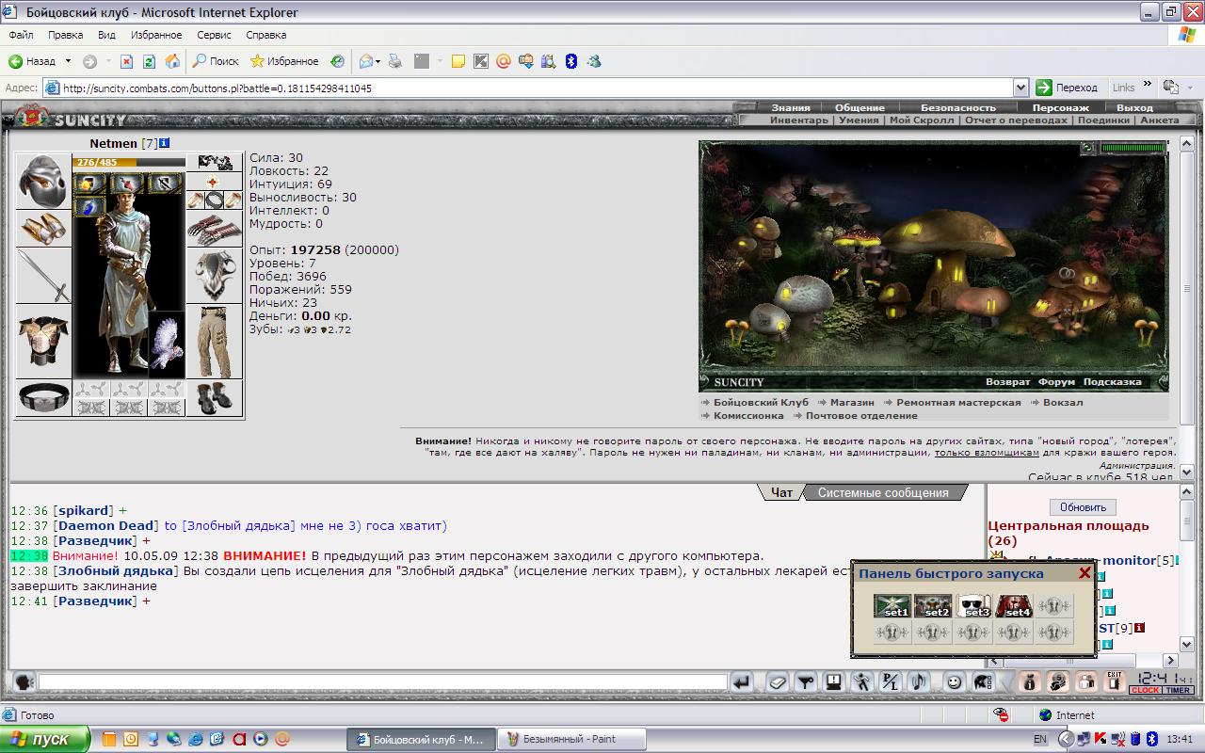The height and width of the screenshot is (753, 1205).
Task: Open the smiley emoticons picker
Action: [954, 682]
